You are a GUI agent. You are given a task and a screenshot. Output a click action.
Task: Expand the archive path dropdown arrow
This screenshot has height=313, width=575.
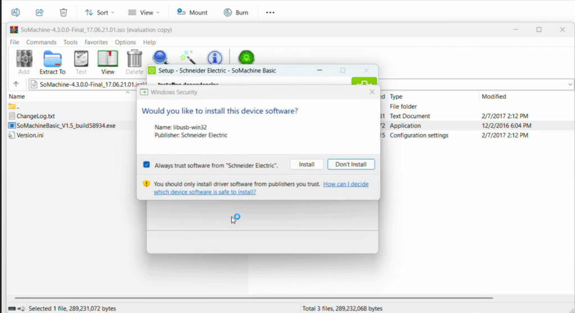click(570, 84)
